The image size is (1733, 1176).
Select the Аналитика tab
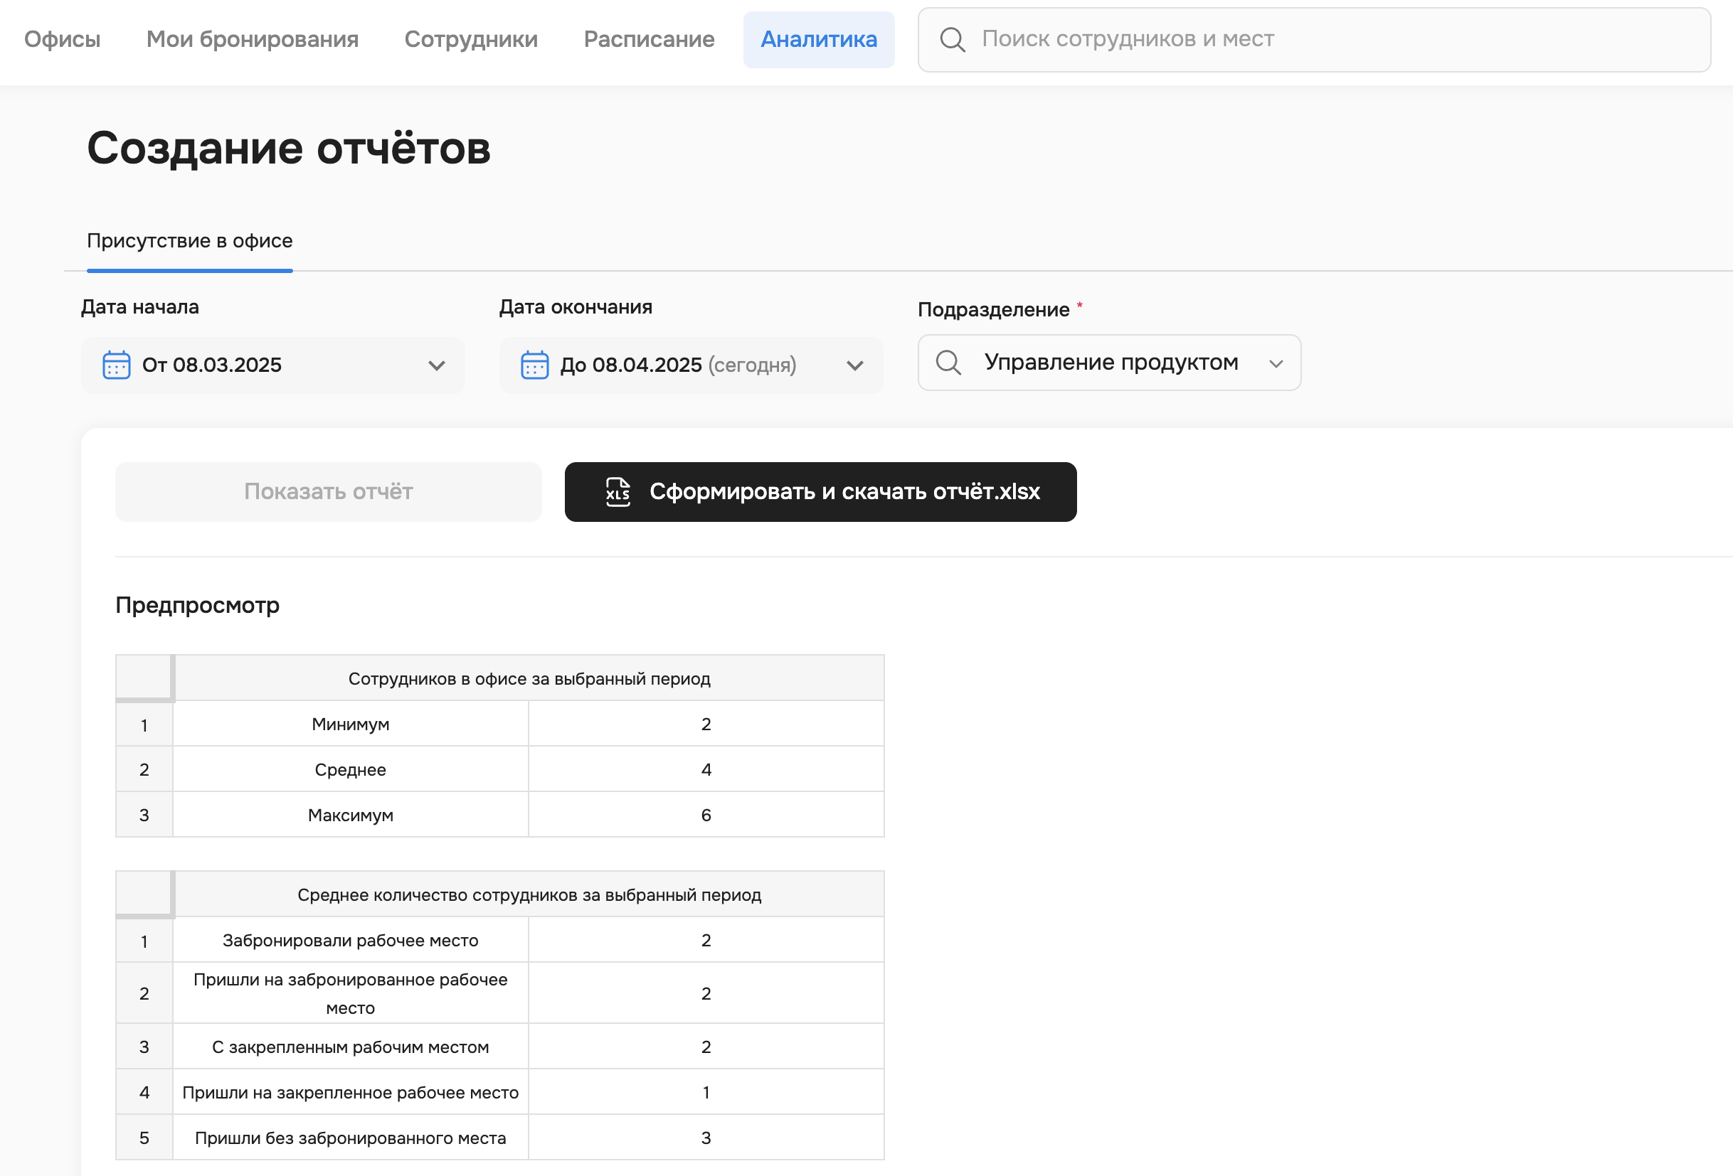pos(819,40)
